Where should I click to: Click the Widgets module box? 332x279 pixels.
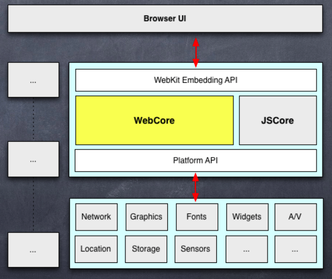point(247,217)
